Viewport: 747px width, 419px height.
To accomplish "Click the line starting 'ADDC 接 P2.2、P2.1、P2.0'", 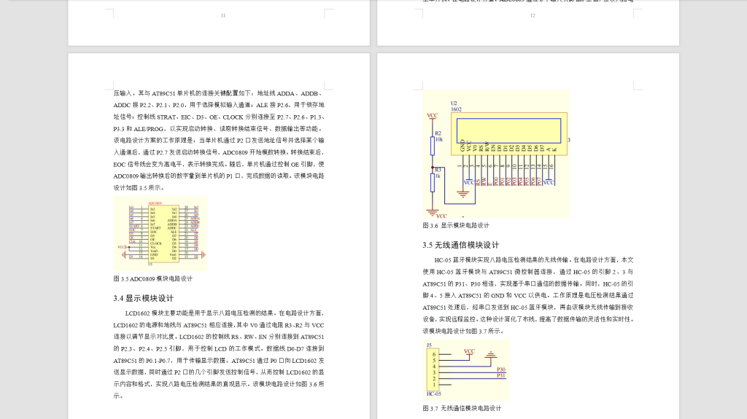I will pyautogui.click(x=219, y=105).
